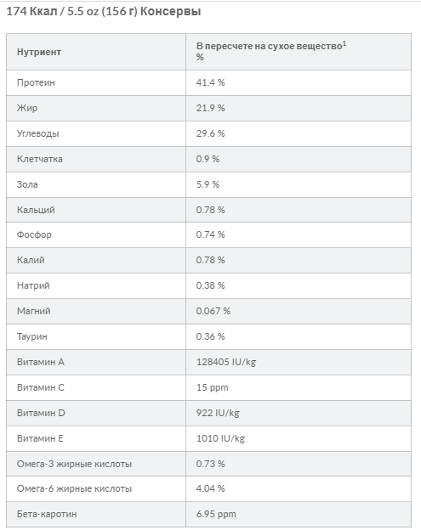Select the Омега-3 жирные кислоты label
Viewport: 421px width, 530px height.
point(75,464)
